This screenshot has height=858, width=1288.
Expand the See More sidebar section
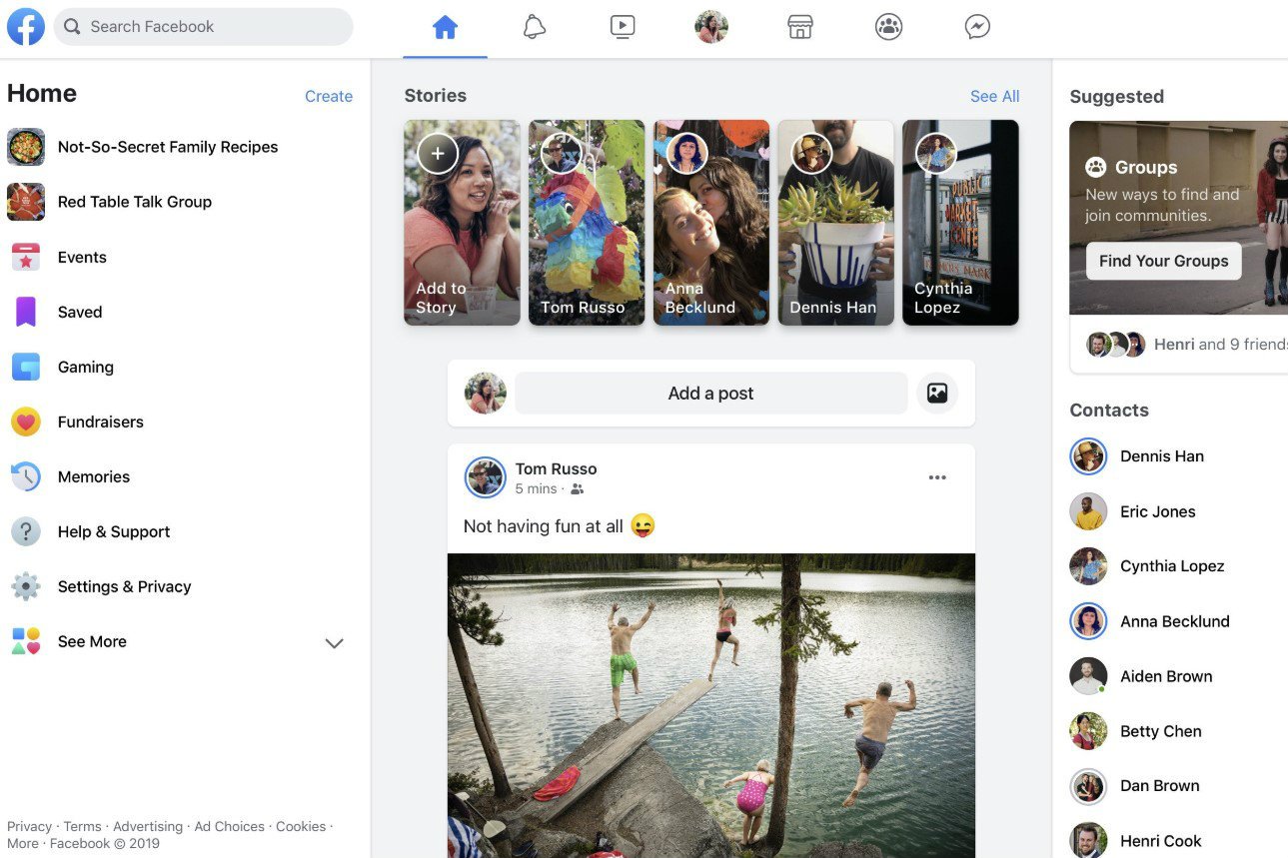92,641
